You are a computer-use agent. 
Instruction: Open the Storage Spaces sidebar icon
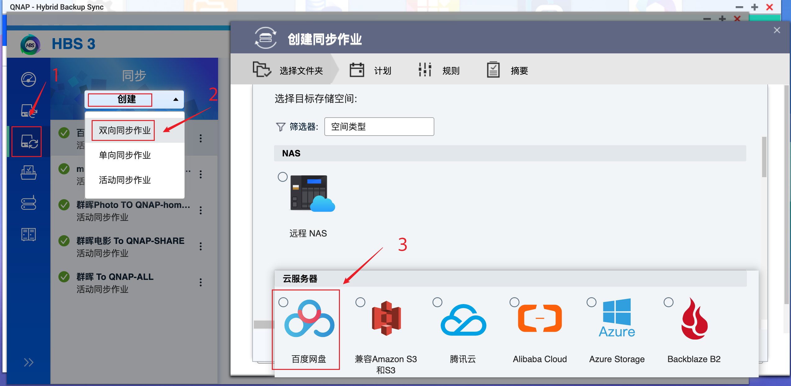(x=28, y=204)
